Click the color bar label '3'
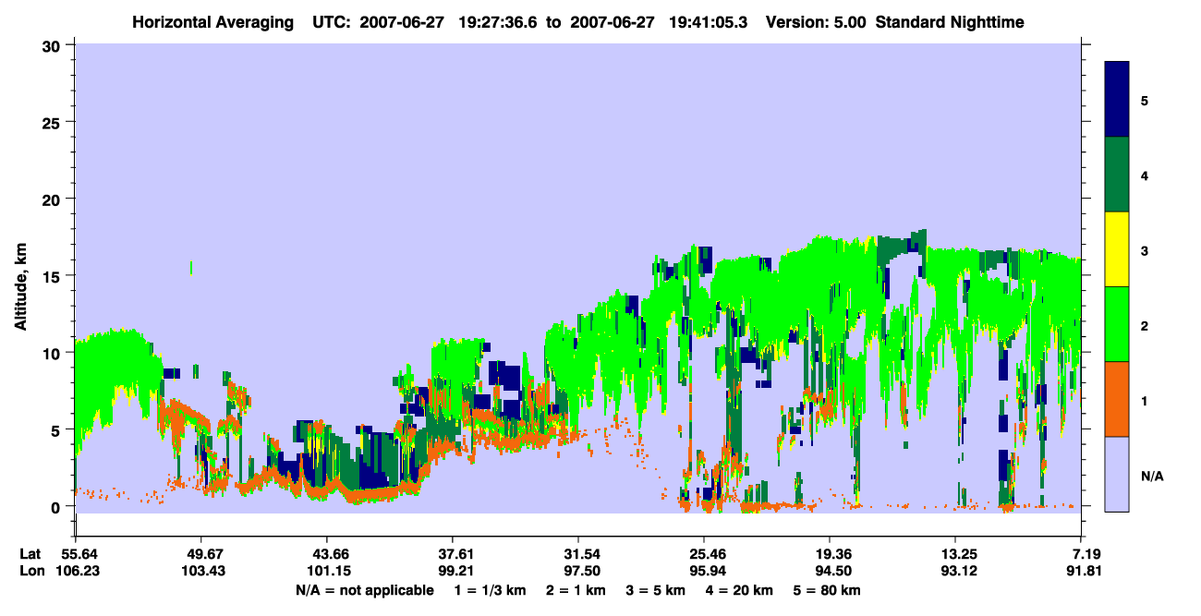Viewport: 1201px width, 616px height. (x=1145, y=250)
